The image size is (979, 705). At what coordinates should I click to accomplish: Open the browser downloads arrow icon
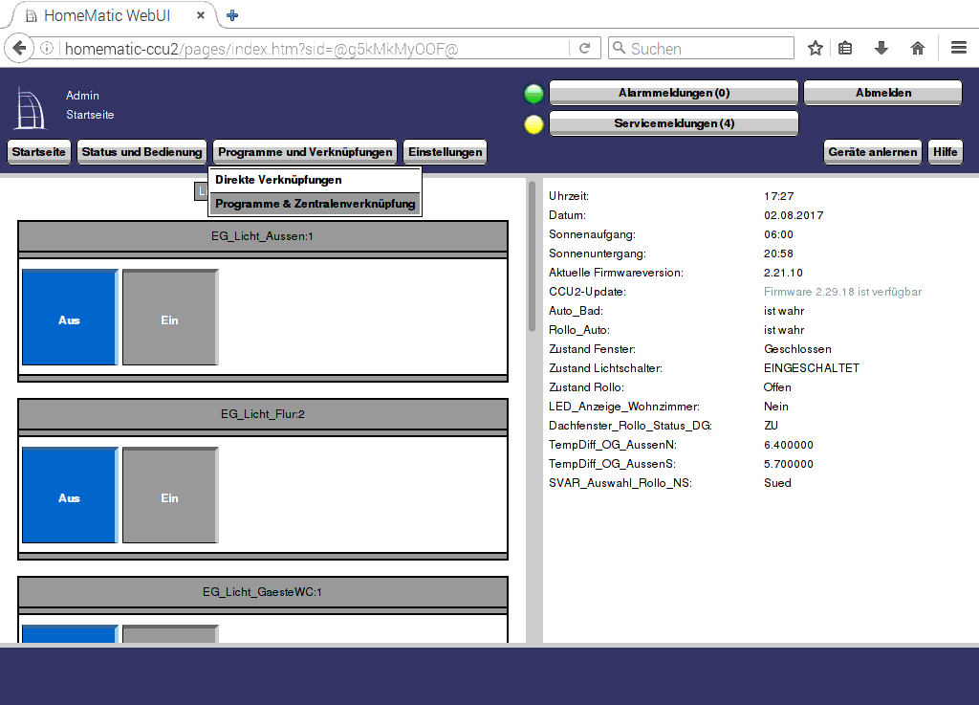(x=881, y=49)
